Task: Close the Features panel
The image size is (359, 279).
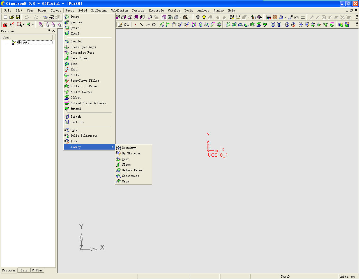Action: click(54, 31)
